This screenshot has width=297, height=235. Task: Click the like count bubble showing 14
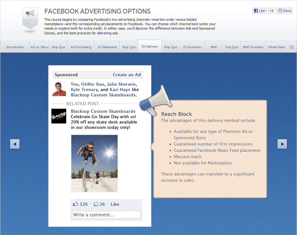click(271, 11)
